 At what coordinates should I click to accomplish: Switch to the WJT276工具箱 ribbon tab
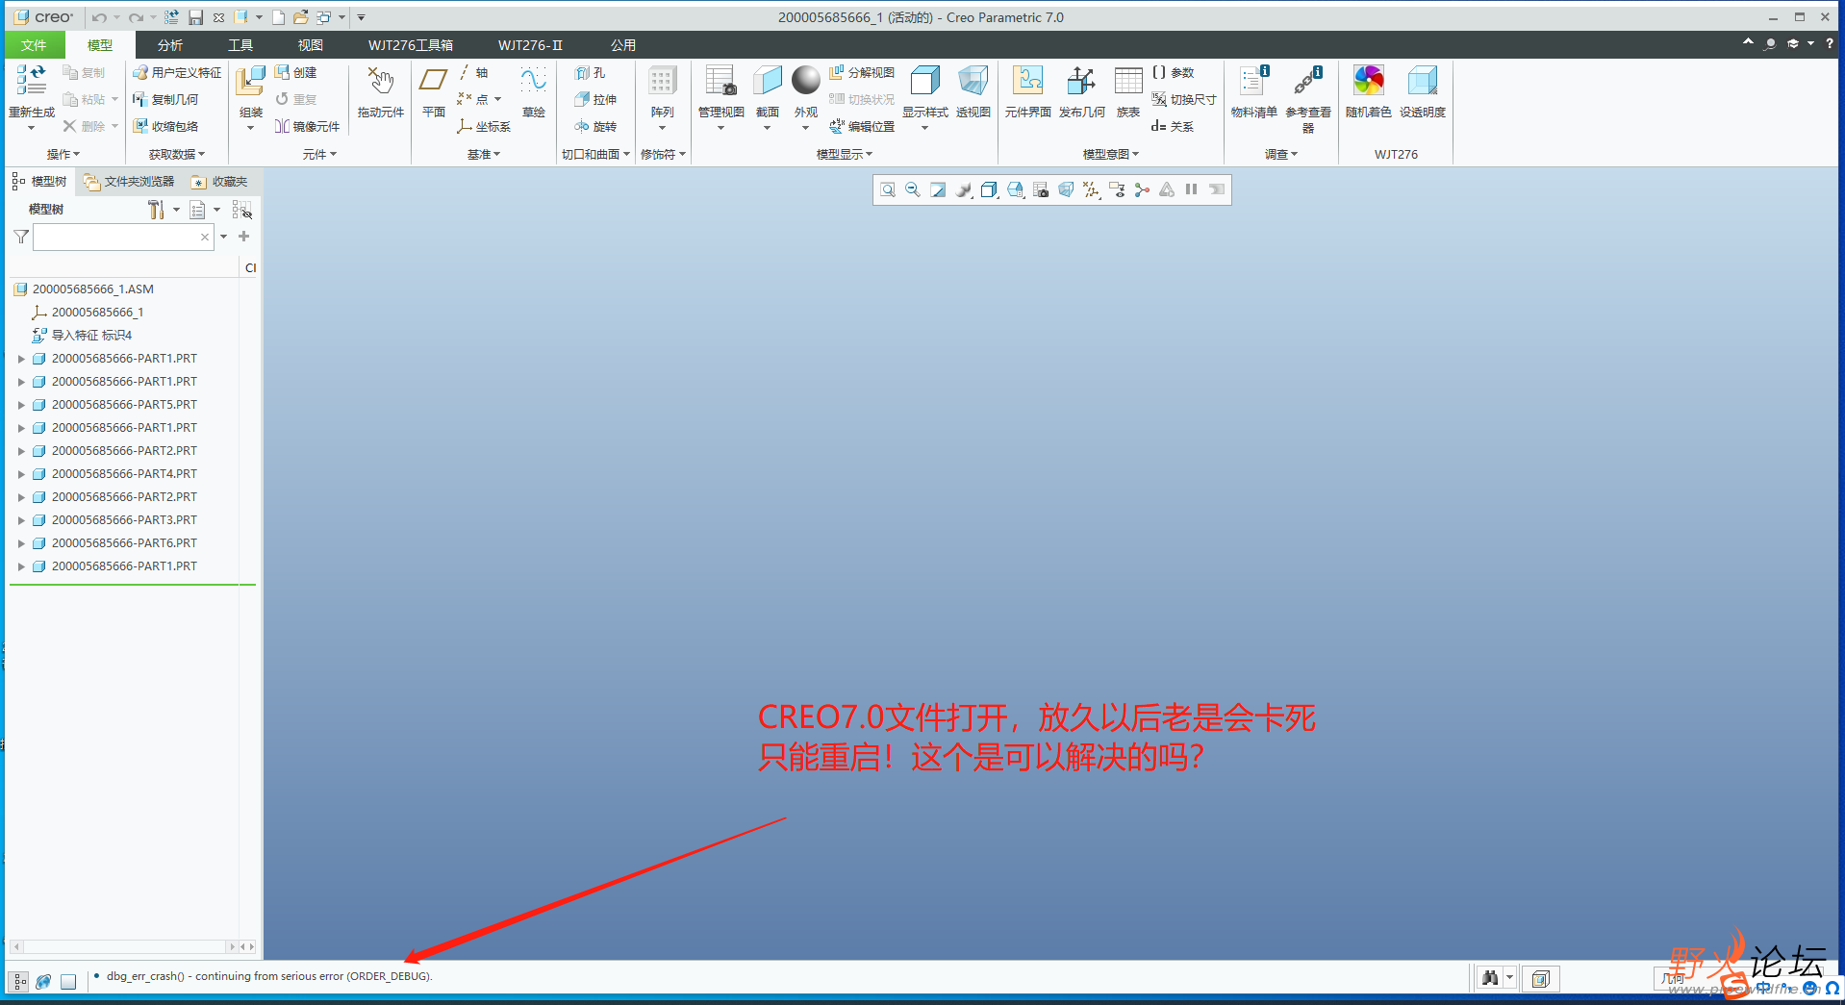pos(411,45)
